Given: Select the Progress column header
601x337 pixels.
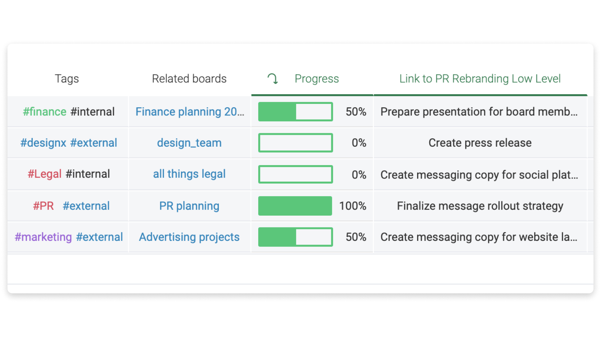Looking at the screenshot, I should pos(317,79).
